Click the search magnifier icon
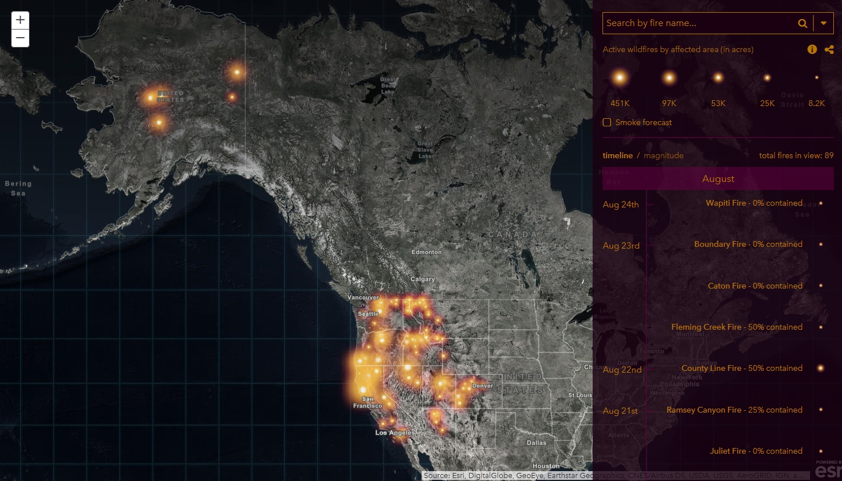The width and height of the screenshot is (842, 481). pos(803,23)
